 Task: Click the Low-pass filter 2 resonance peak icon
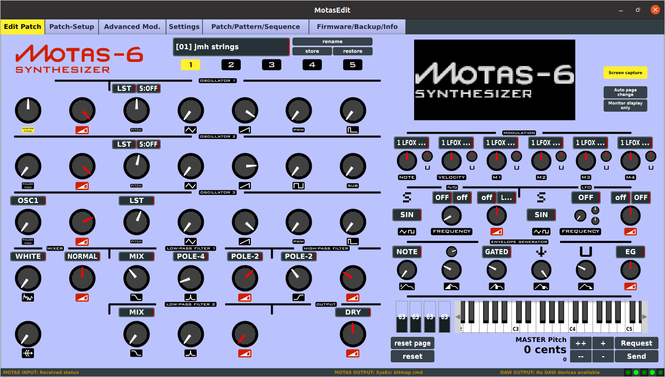coord(191,353)
